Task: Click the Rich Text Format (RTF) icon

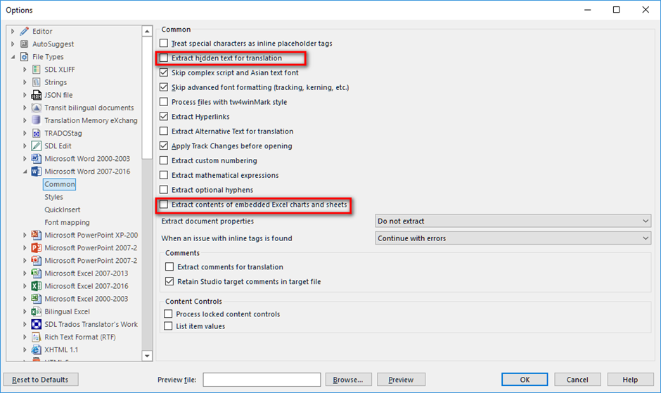Action: [x=37, y=337]
